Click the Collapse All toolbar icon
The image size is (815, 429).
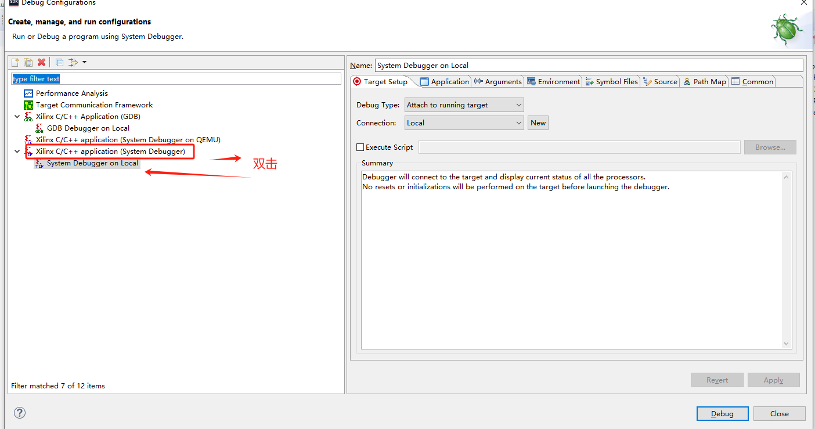pyautogui.click(x=59, y=62)
